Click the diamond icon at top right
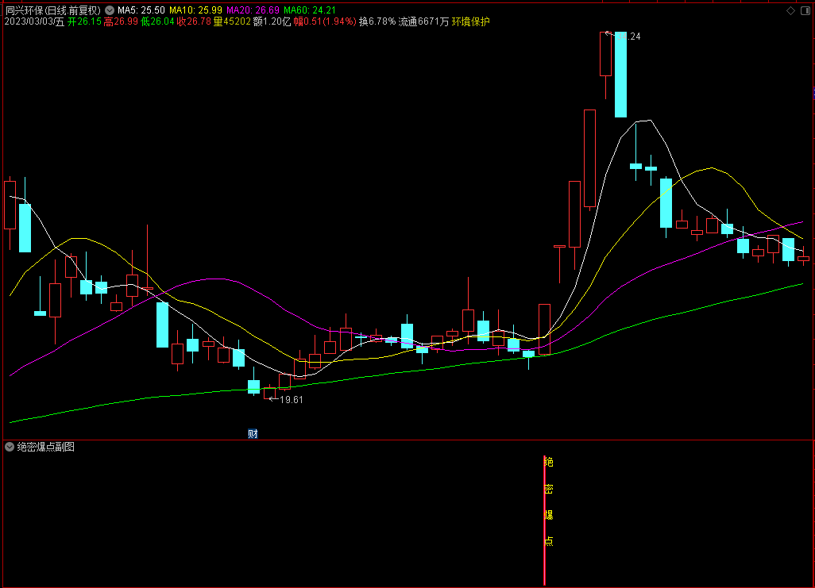Viewport: 815px width, 588px height. [790, 10]
